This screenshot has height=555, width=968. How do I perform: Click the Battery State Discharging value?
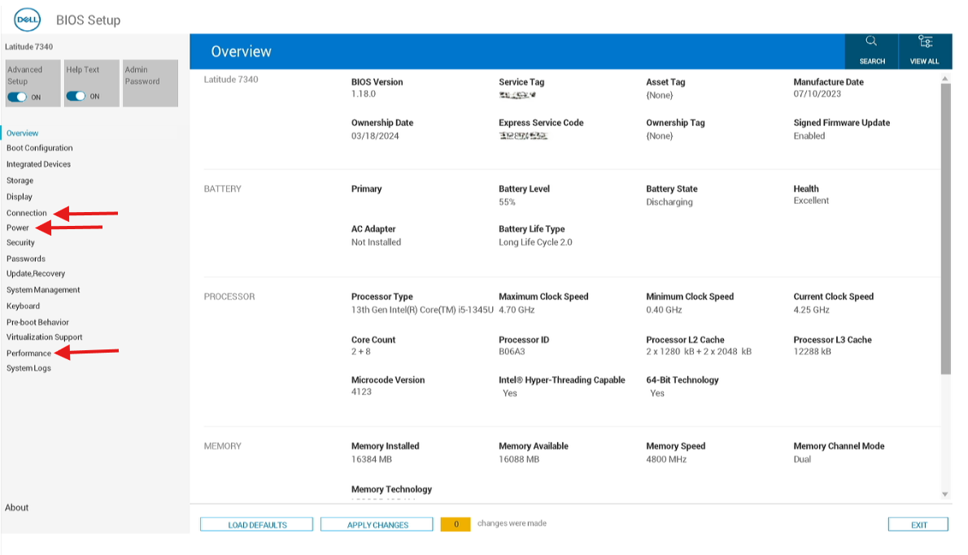(x=669, y=202)
